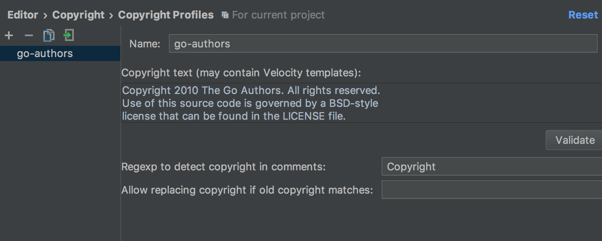Add a new copyright profile with plus icon
This screenshot has width=602, height=241.
point(9,36)
